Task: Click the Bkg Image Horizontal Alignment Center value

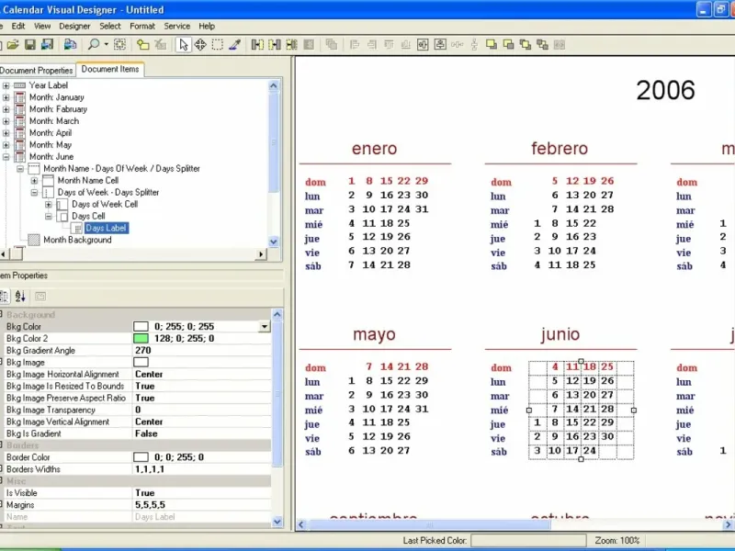Action: point(149,375)
